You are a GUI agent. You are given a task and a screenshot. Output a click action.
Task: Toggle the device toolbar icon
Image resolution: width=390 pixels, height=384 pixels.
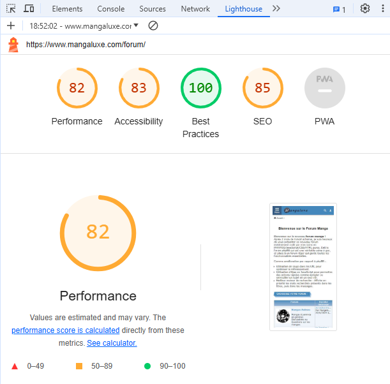pyautogui.click(x=29, y=9)
